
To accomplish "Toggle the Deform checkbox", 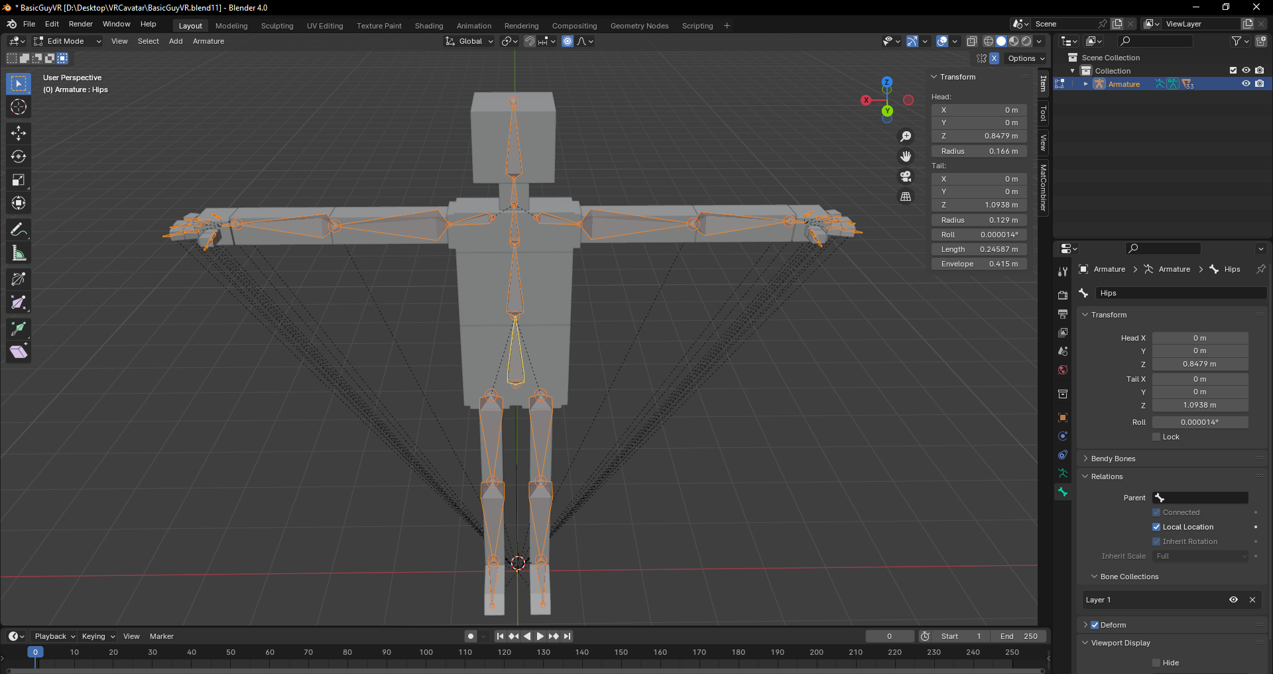I will click(1095, 625).
